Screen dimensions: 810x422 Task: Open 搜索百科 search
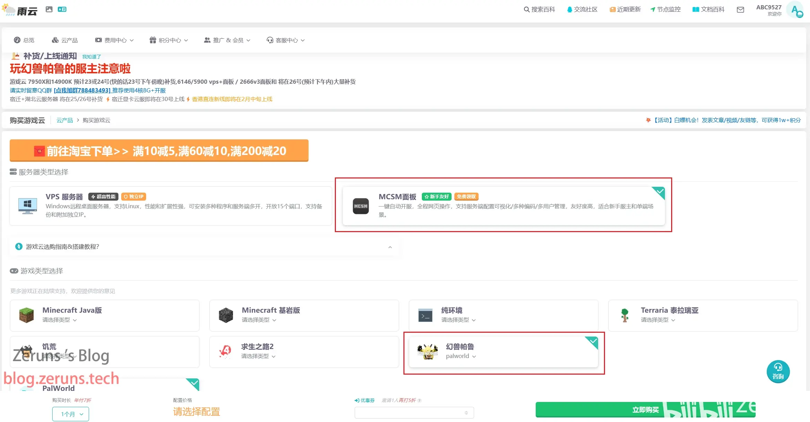(x=539, y=9)
